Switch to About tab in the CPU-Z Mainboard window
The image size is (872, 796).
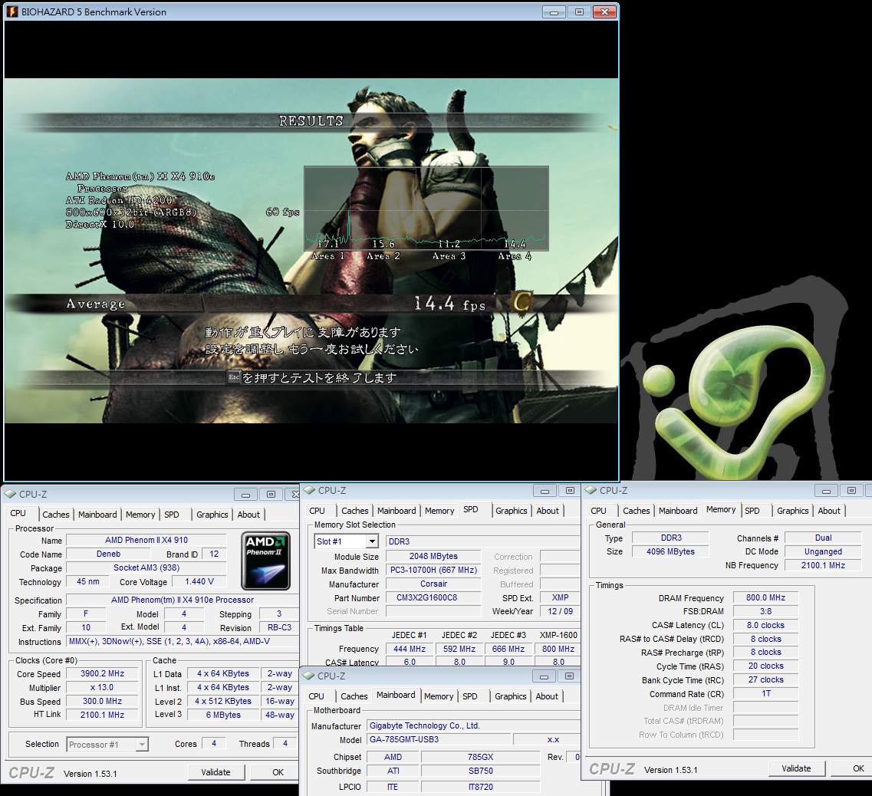[x=547, y=696]
